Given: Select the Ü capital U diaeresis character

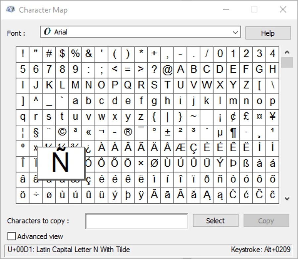Looking at the screenshot, I should click(x=207, y=163).
